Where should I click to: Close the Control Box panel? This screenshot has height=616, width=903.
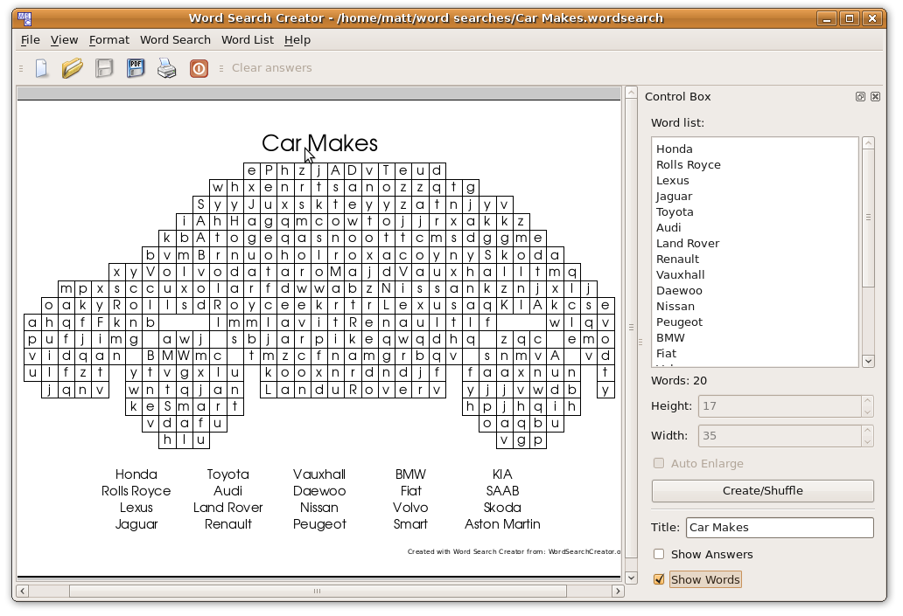(875, 96)
